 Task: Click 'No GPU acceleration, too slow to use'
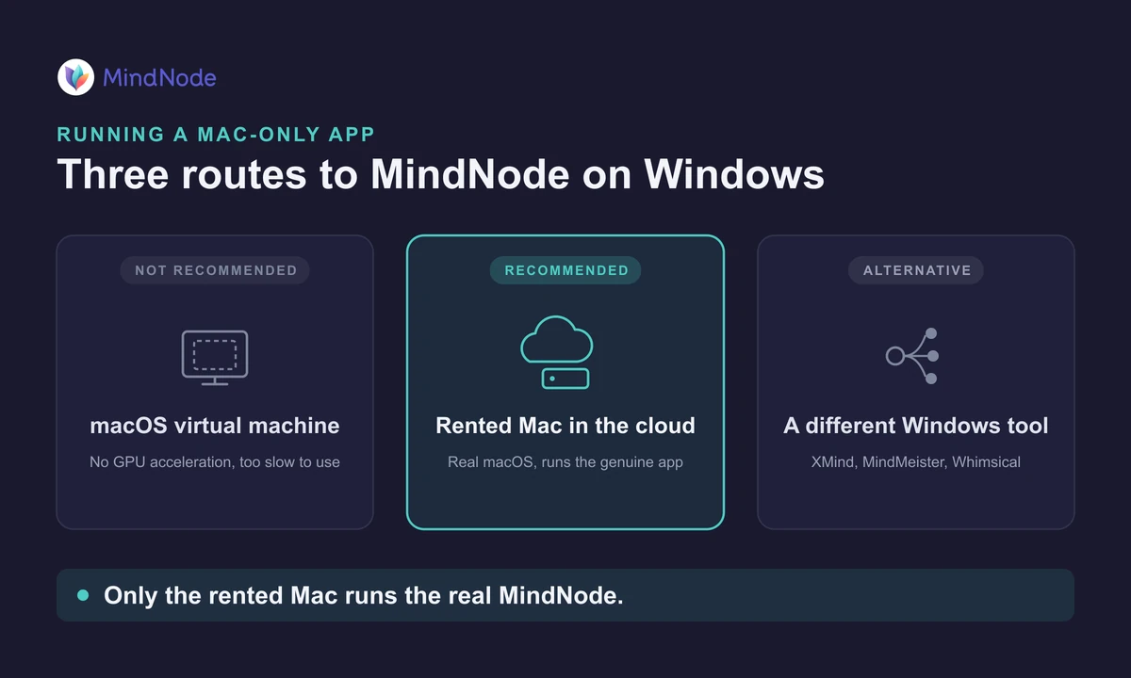[215, 462]
